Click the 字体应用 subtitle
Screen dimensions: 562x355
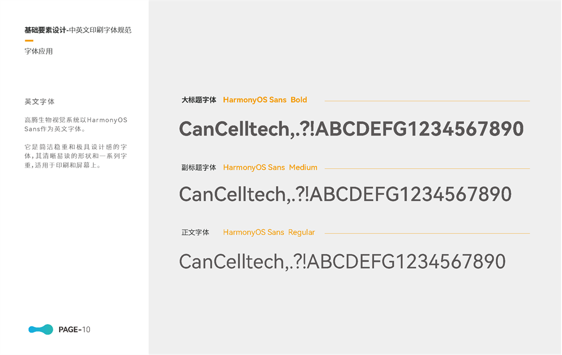point(39,51)
